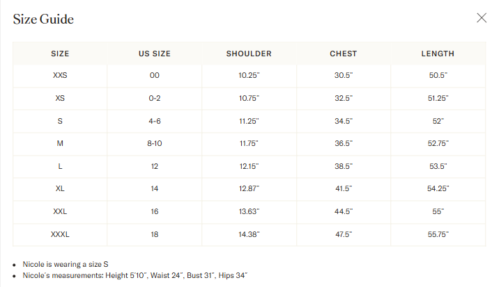Select the XS size cell
Screen dimensions: 492x287
coord(60,98)
